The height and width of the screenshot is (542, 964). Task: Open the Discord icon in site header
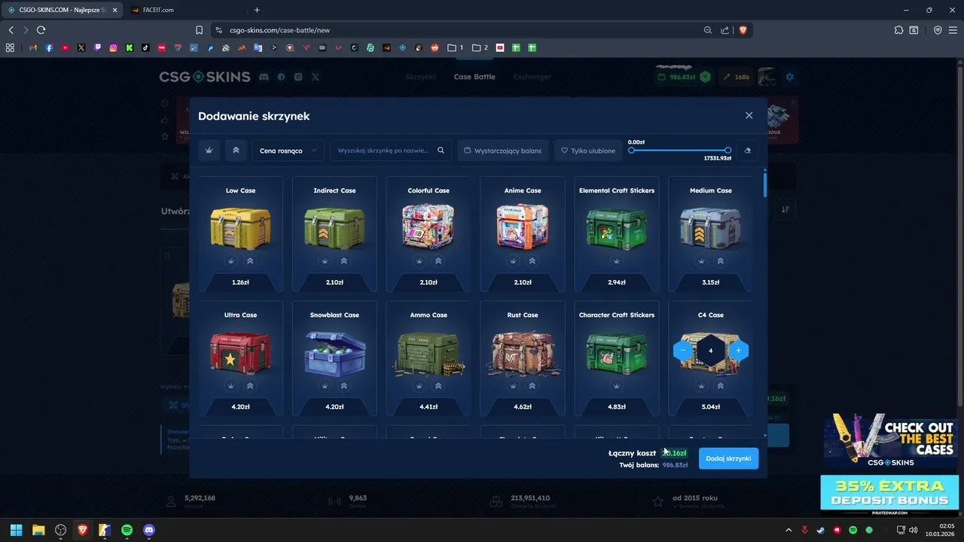(264, 77)
